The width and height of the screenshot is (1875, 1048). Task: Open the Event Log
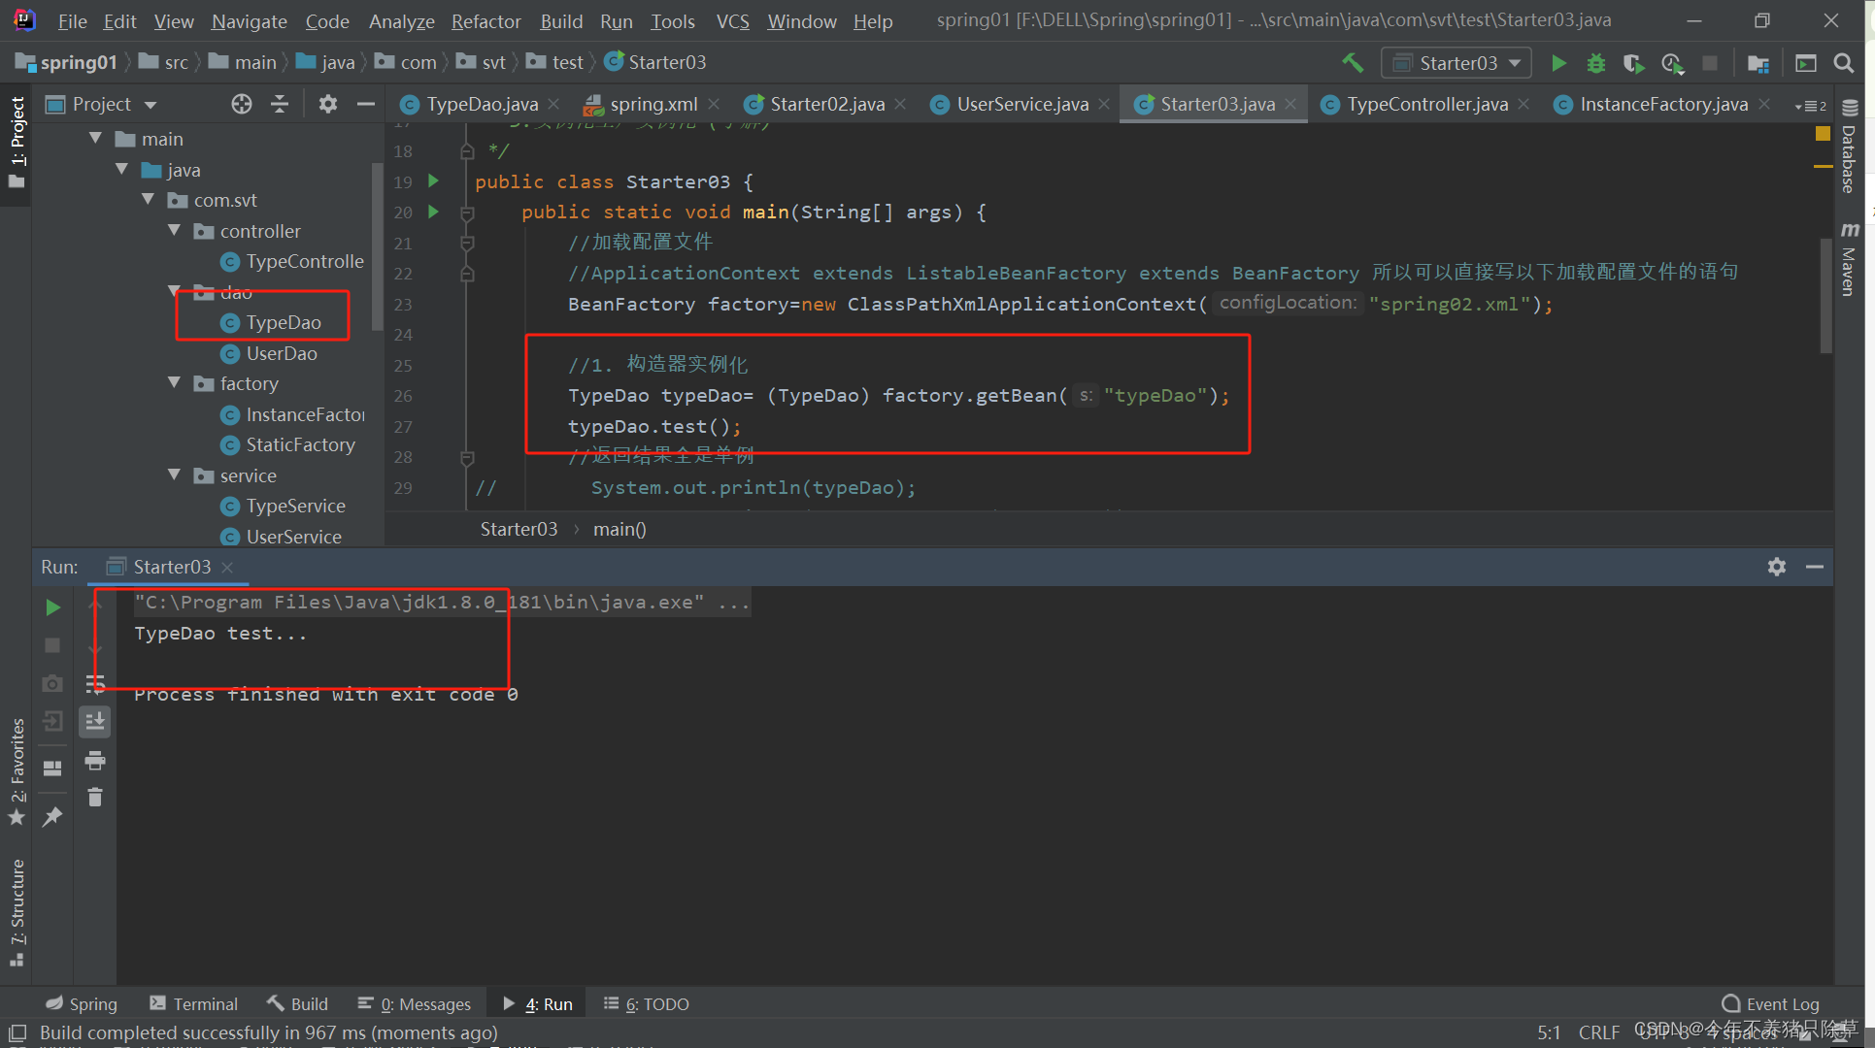pos(1771,1003)
